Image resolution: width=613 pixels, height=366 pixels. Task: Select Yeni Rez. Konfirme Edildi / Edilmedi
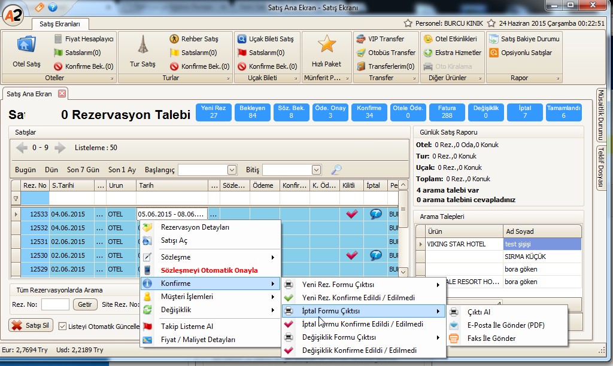pos(363,298)
